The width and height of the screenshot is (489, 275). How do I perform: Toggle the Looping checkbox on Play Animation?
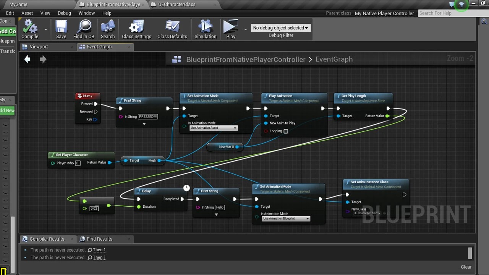click(x=286, y=131)
